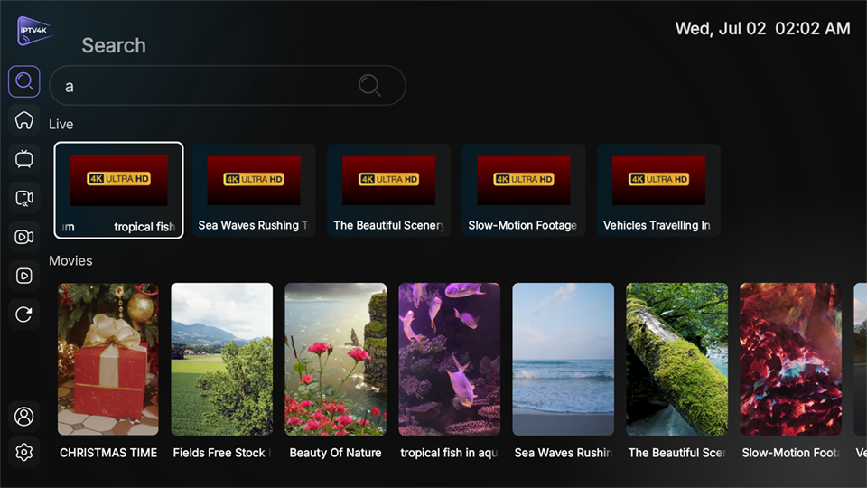The image size is (867, 488).
Task: Open the user profile icon
Action: point(24,417)
